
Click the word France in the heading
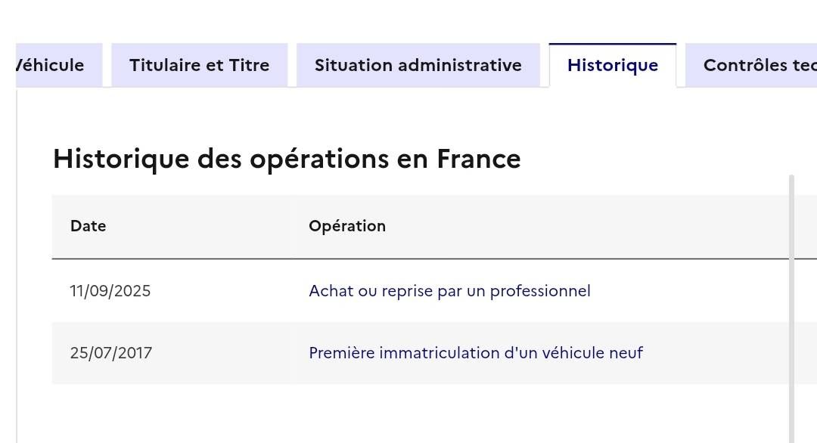[x=479, y=158]
